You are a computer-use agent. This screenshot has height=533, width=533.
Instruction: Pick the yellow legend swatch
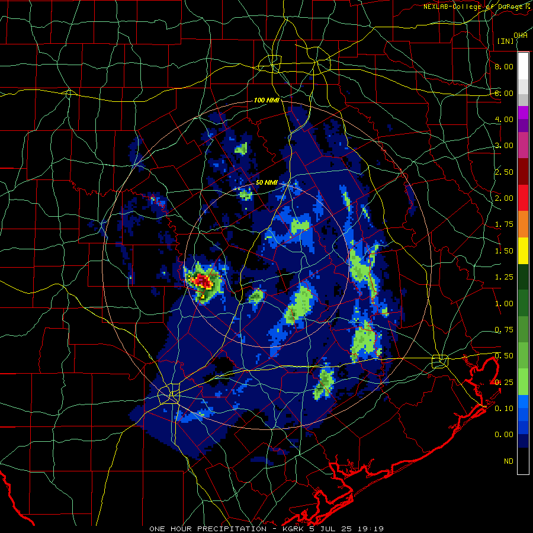pos(523,251)
